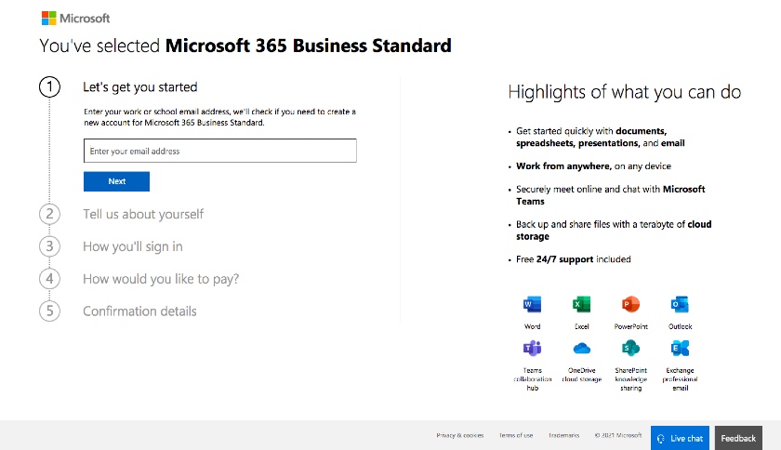
Task: Click the Microsoft logo
Action: 75,19
